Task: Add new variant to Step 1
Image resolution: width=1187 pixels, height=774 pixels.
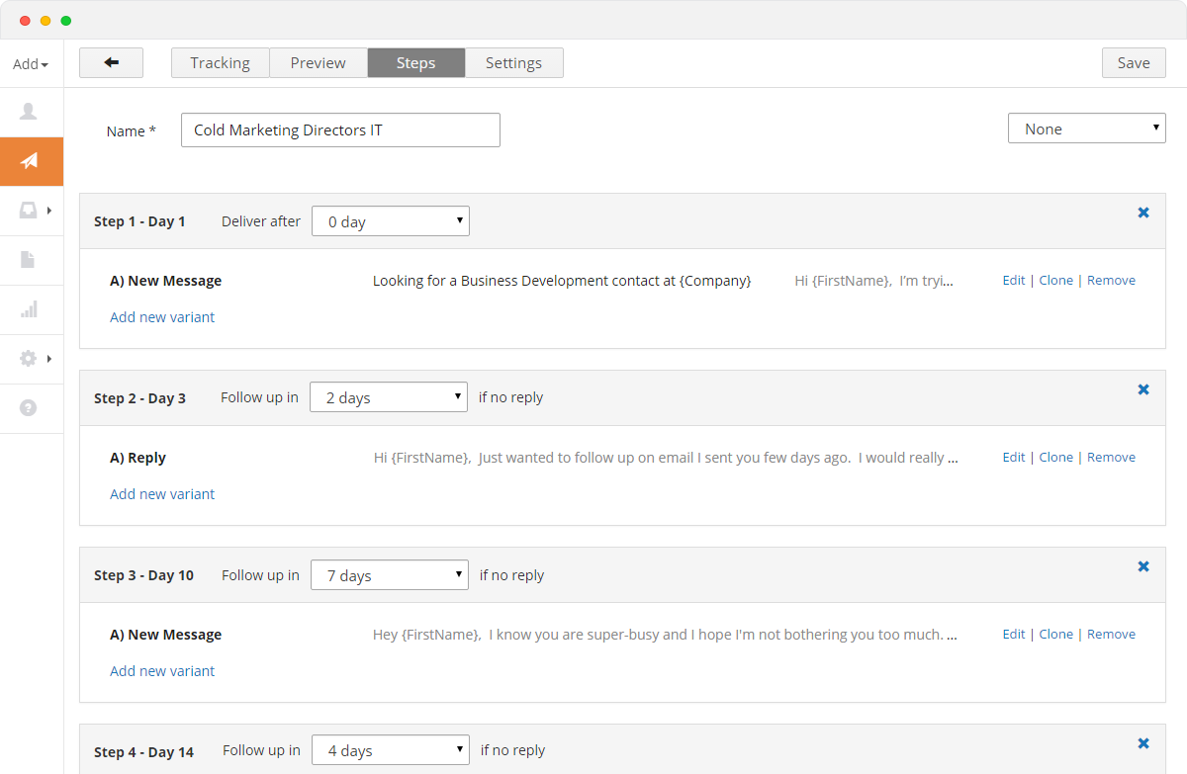Action: 162,317
